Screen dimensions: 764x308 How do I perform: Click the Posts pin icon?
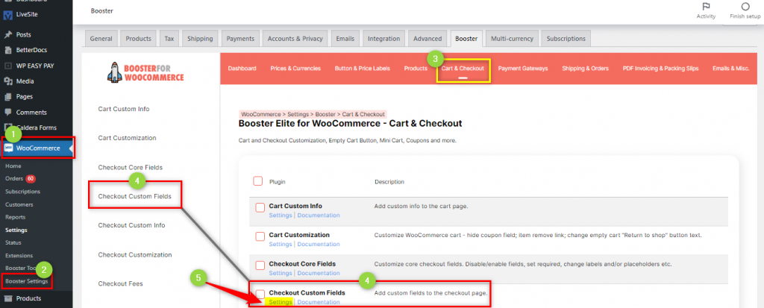point(7,34)
